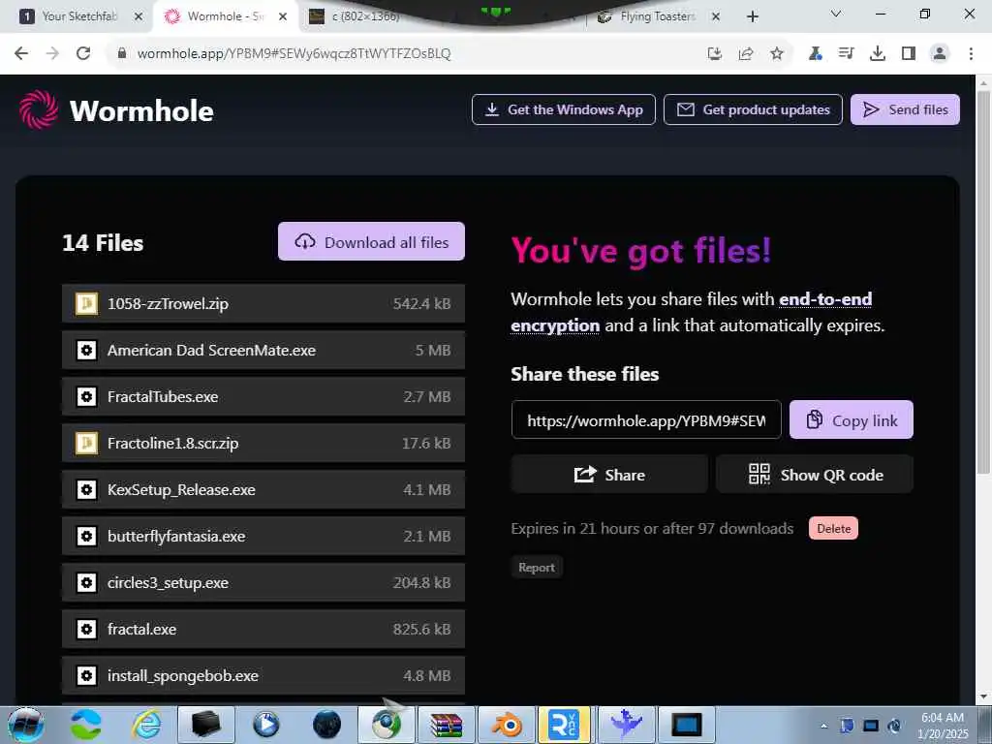Click Get the Windows App button
Viewport: 992px width, 744px height.
click(563, 109)
